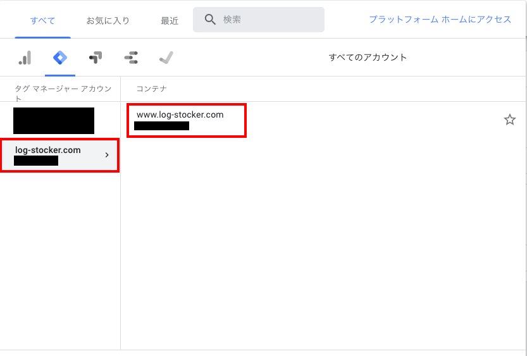The height and width of the screenshot is (356, 527).
Task: Click the search magnifier icon
Action: (x=210, y=20)
